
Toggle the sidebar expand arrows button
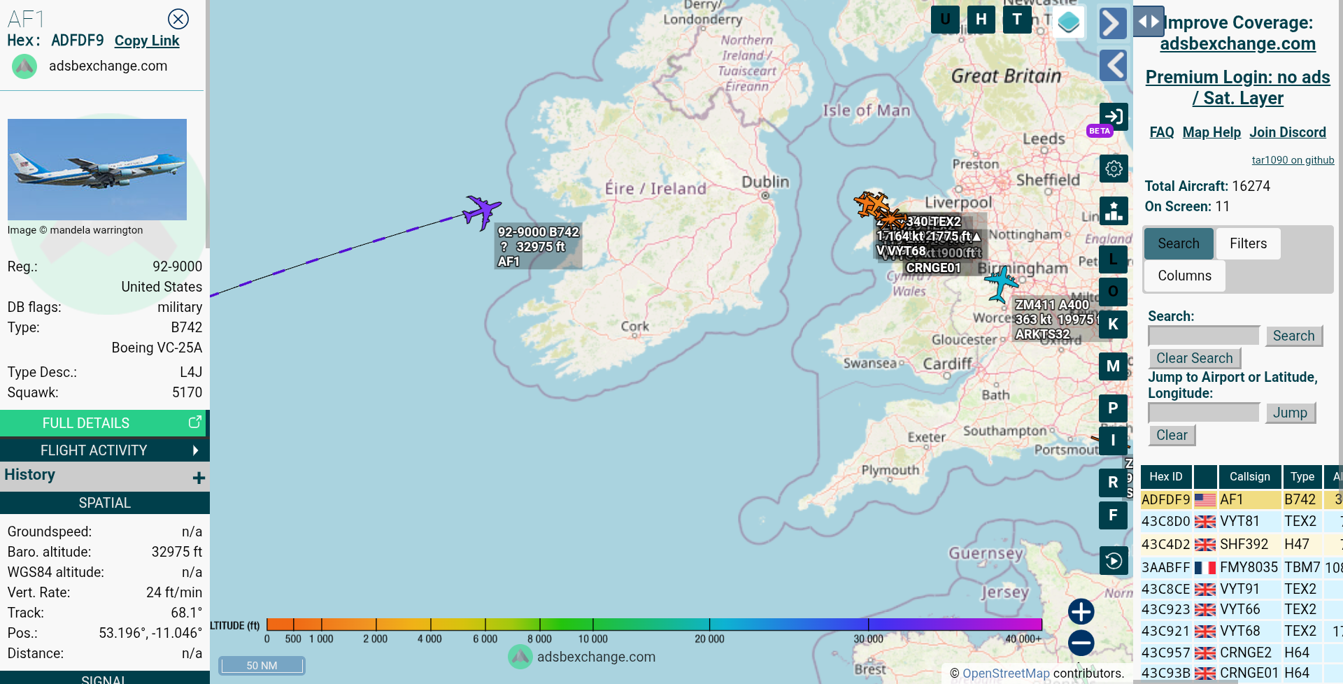[x=1149, y=21]
